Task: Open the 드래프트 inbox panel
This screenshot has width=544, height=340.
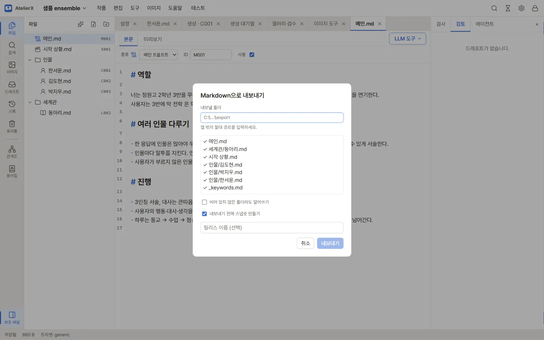Action: 12,87
